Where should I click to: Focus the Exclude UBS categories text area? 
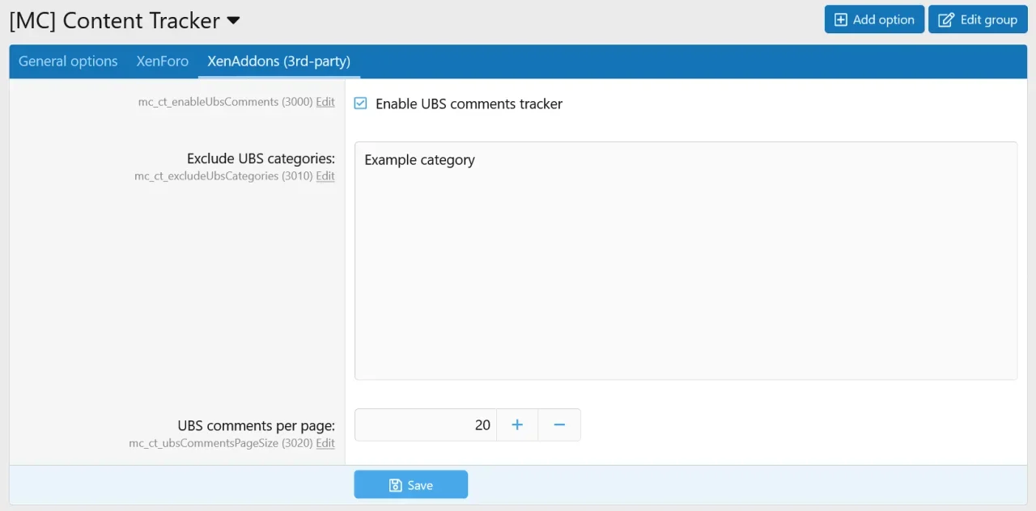coord(686,260)
